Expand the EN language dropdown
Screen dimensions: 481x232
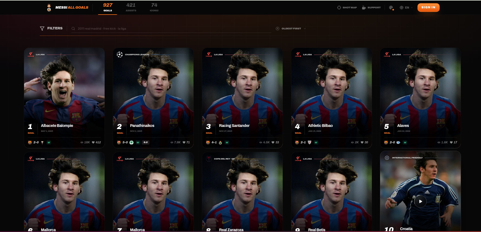pyautogui.click(x=406, y=8)
